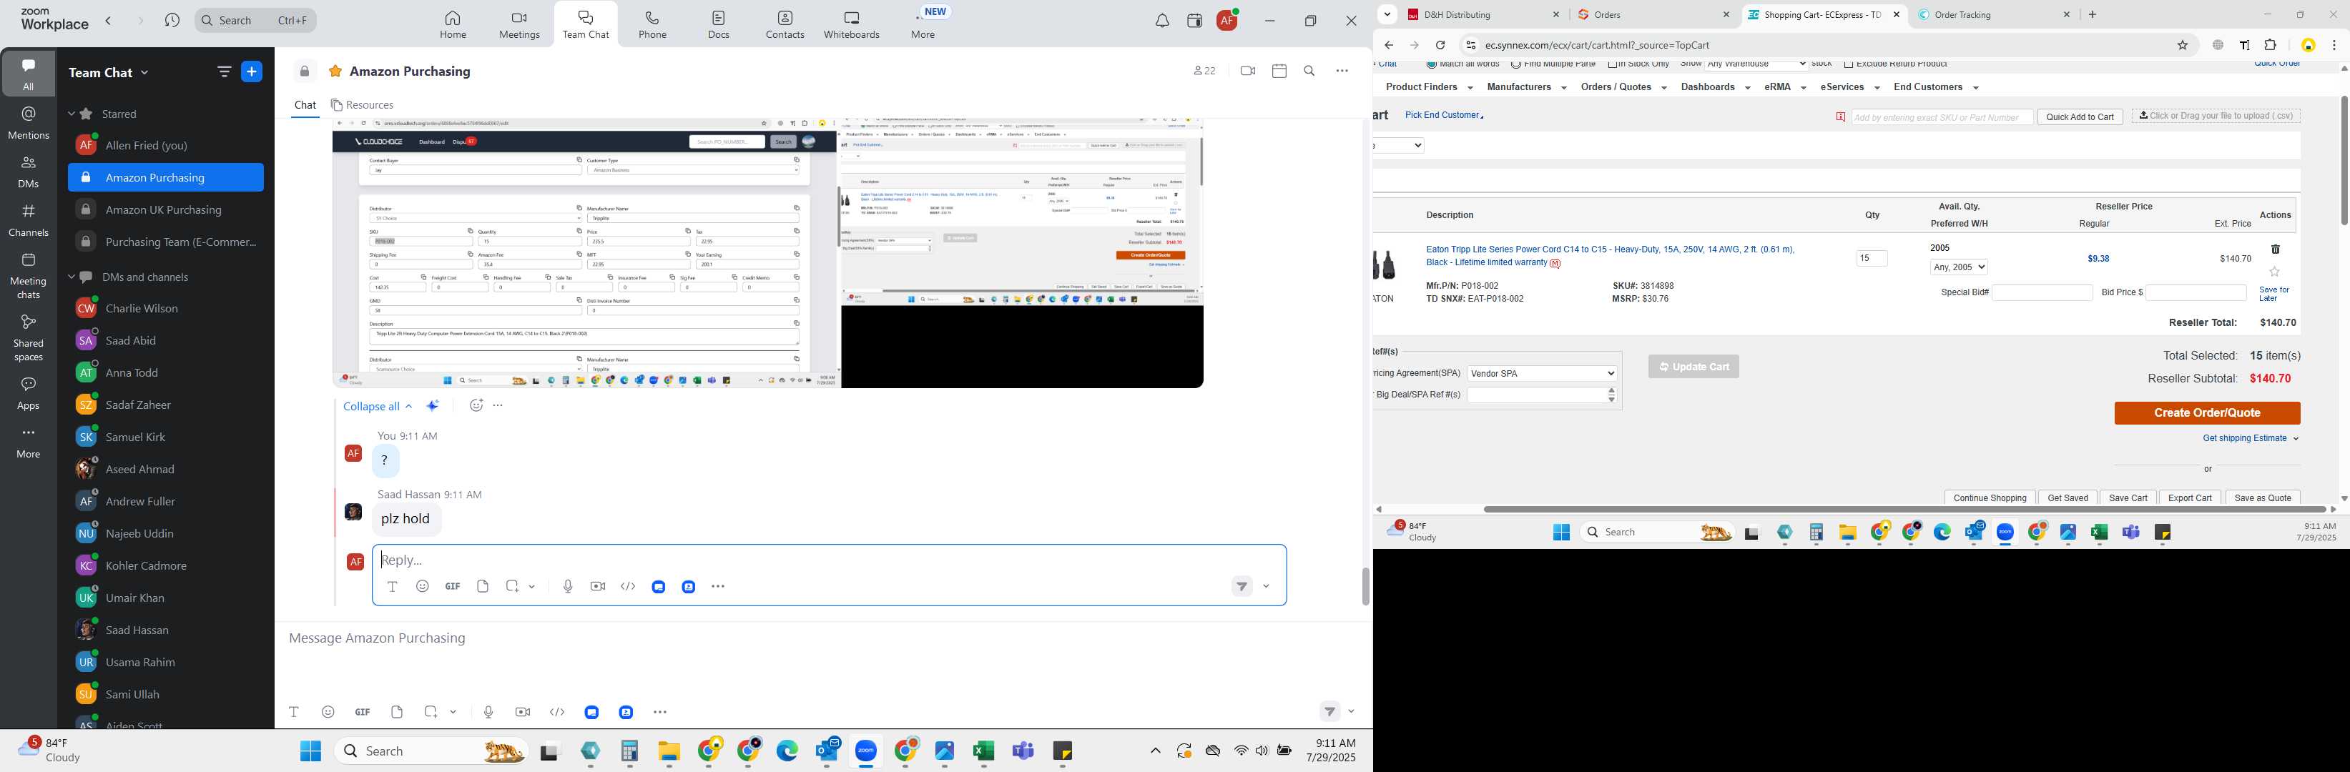This screenshot has width=2350, height=772.
Task: Start a video meeting in channel
Action: pos(1247,71)
